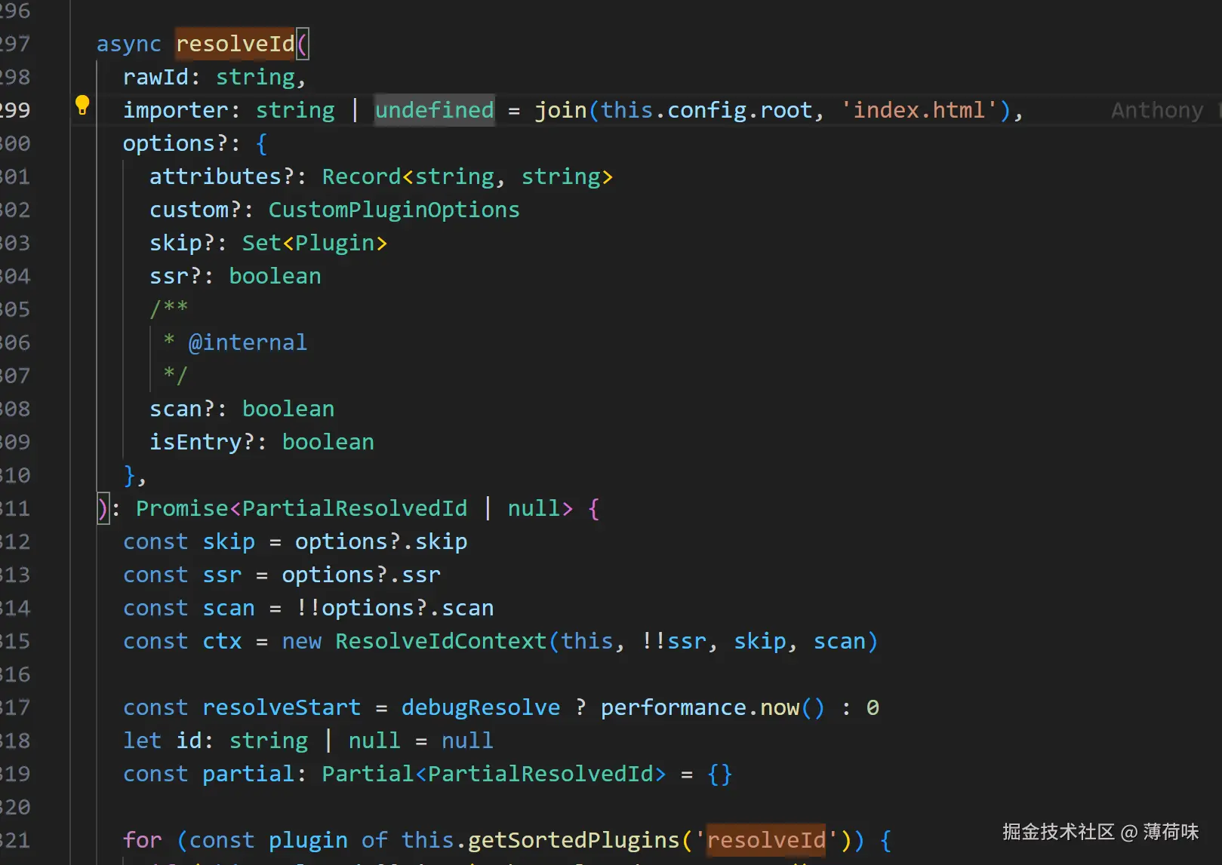Click the boolean type of isEntry
Image resolution: width=1222 pixels, height=865 pixels.
(328, 442)
